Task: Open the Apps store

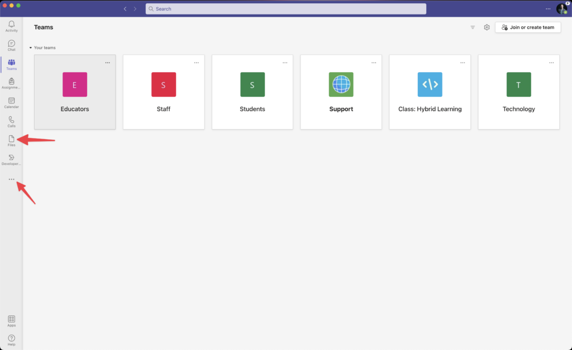Action: [11, 321]
